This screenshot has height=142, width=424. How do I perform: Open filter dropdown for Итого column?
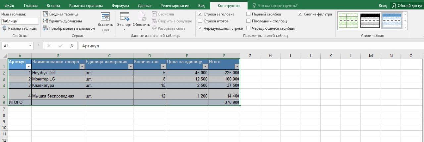click(237, 67)
